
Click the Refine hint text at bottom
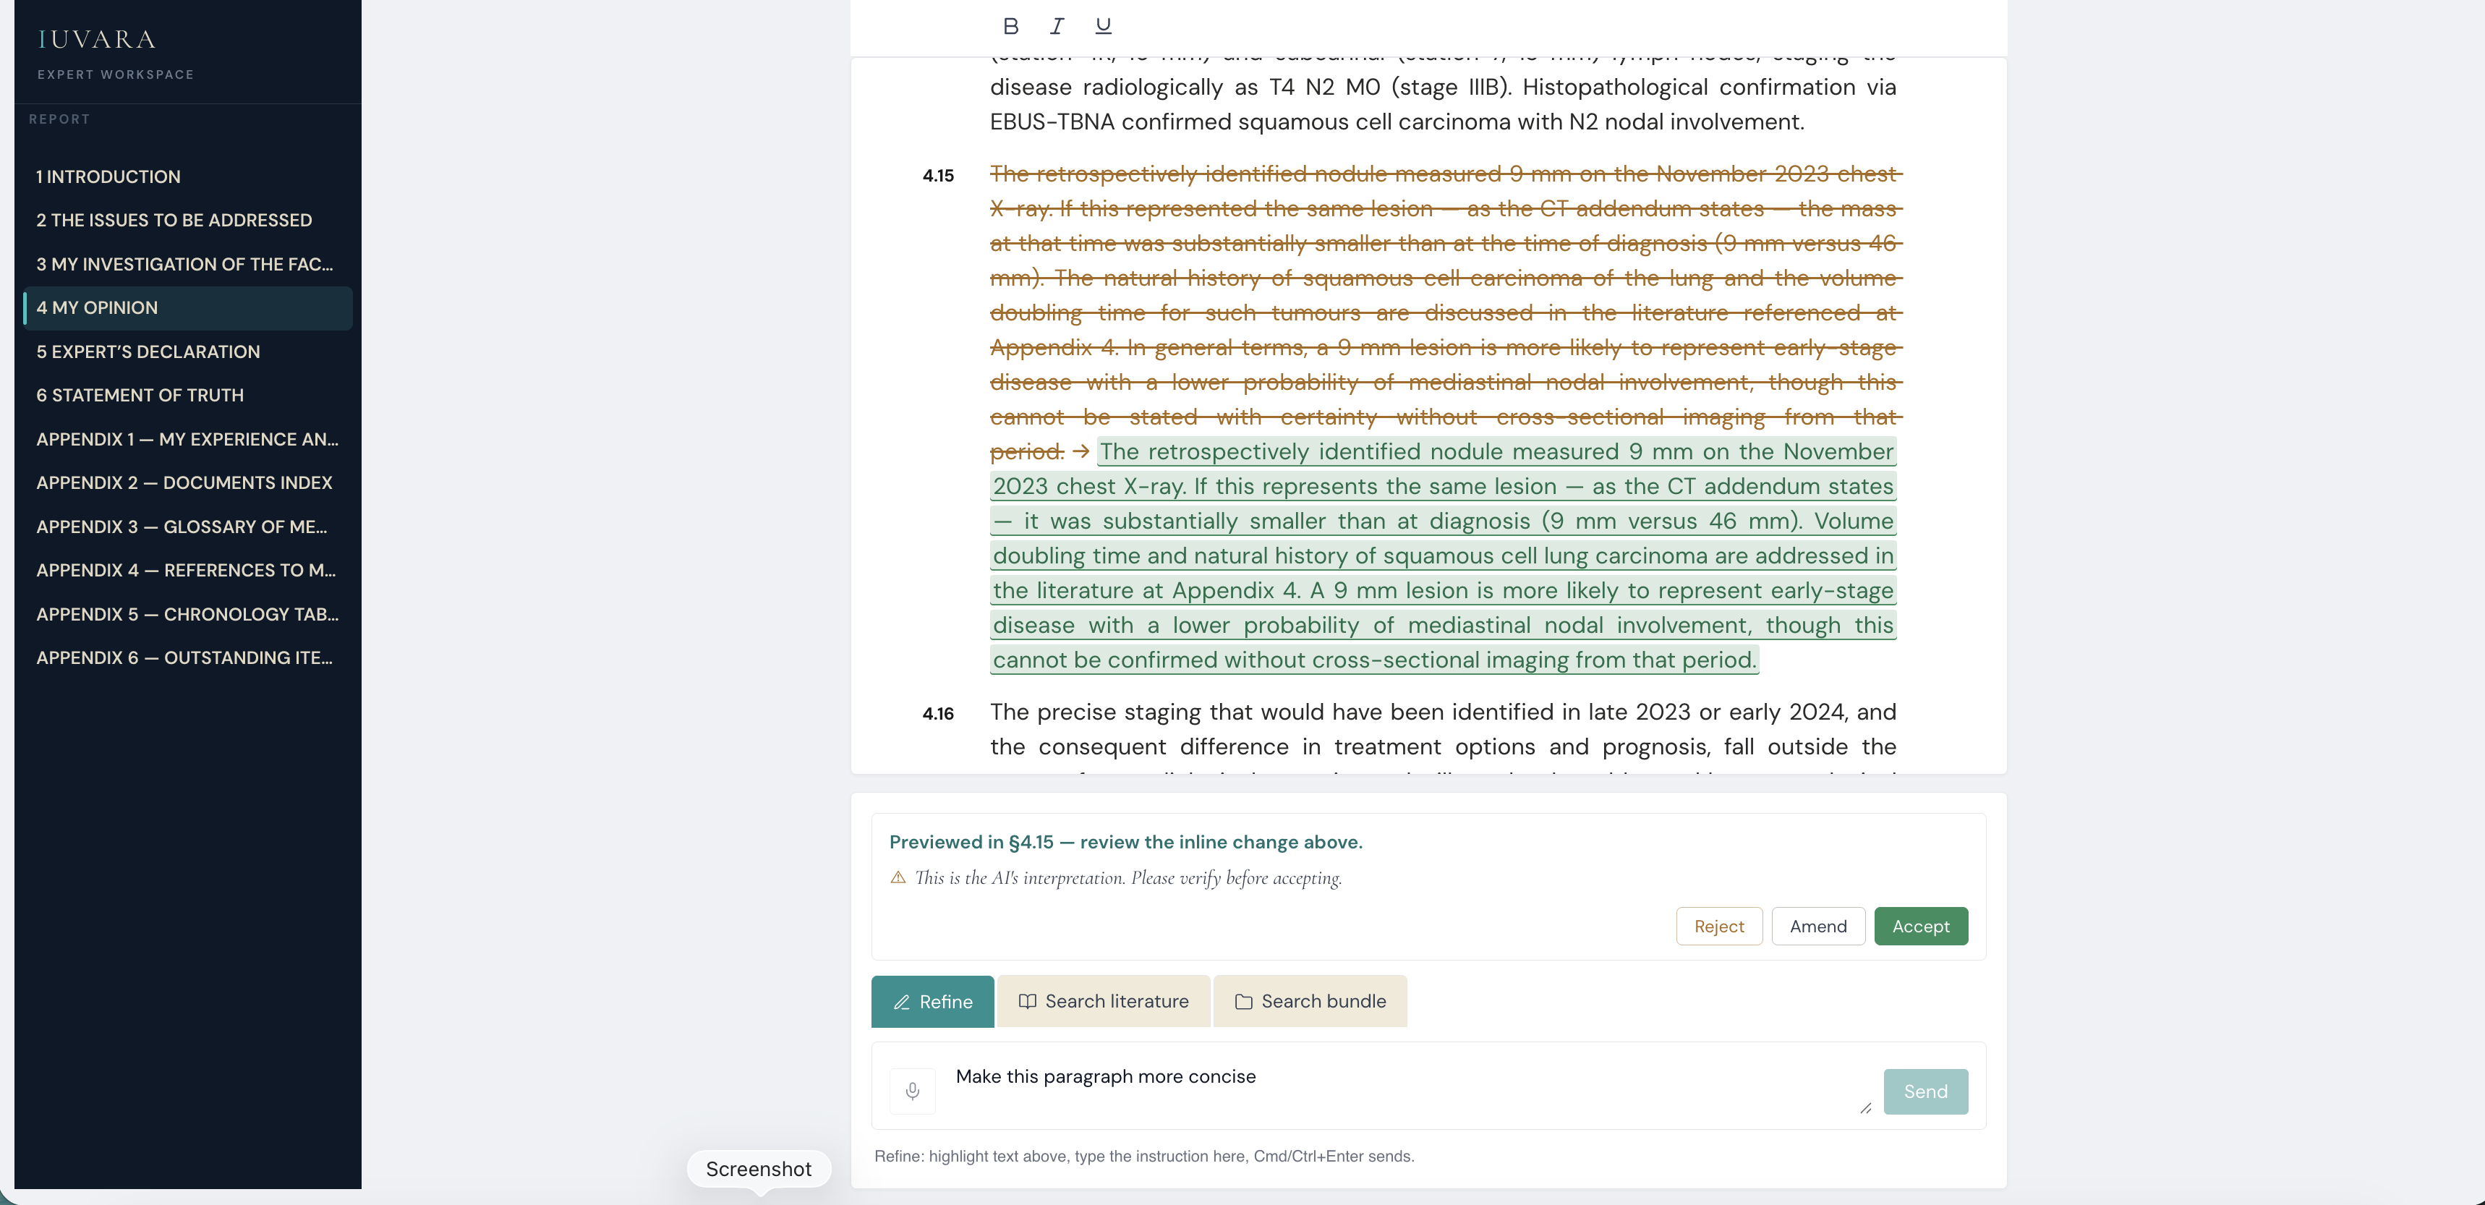[1144, 1156]
